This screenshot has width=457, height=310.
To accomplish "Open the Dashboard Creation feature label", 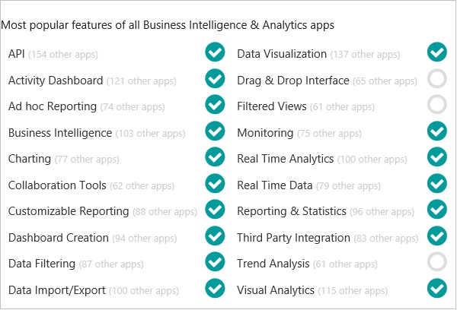I will coord(59,238).
